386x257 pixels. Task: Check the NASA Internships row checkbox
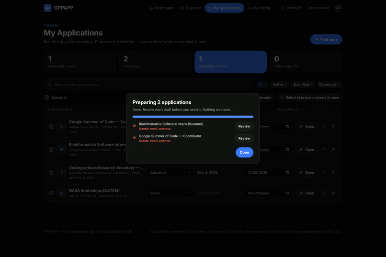click(x=51, y=193)
